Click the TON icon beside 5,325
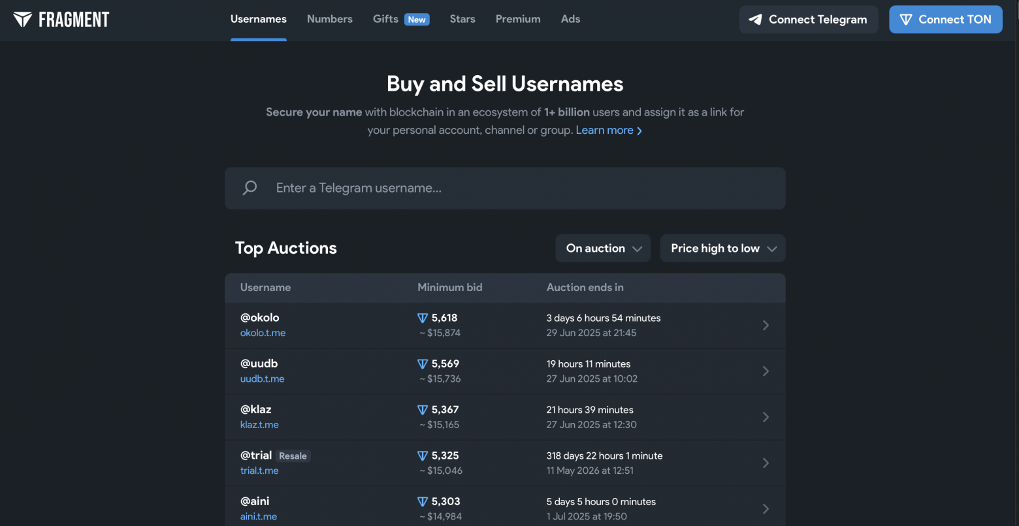The height and width of the screenshot is (526, 1019). 423,456
